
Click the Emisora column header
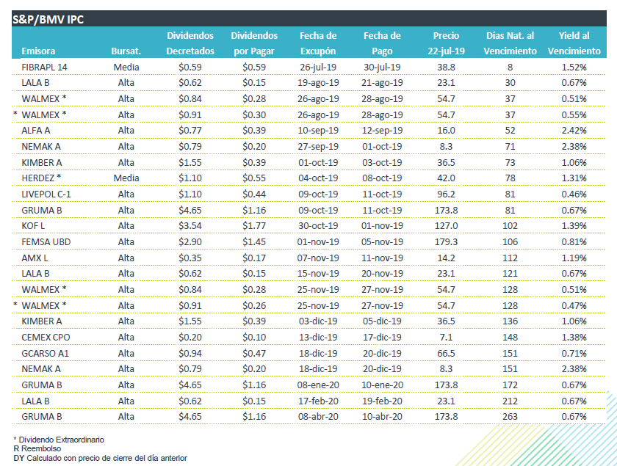38,51
